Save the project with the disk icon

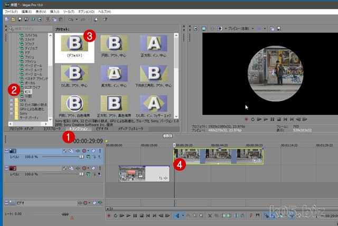coord(20,20)
